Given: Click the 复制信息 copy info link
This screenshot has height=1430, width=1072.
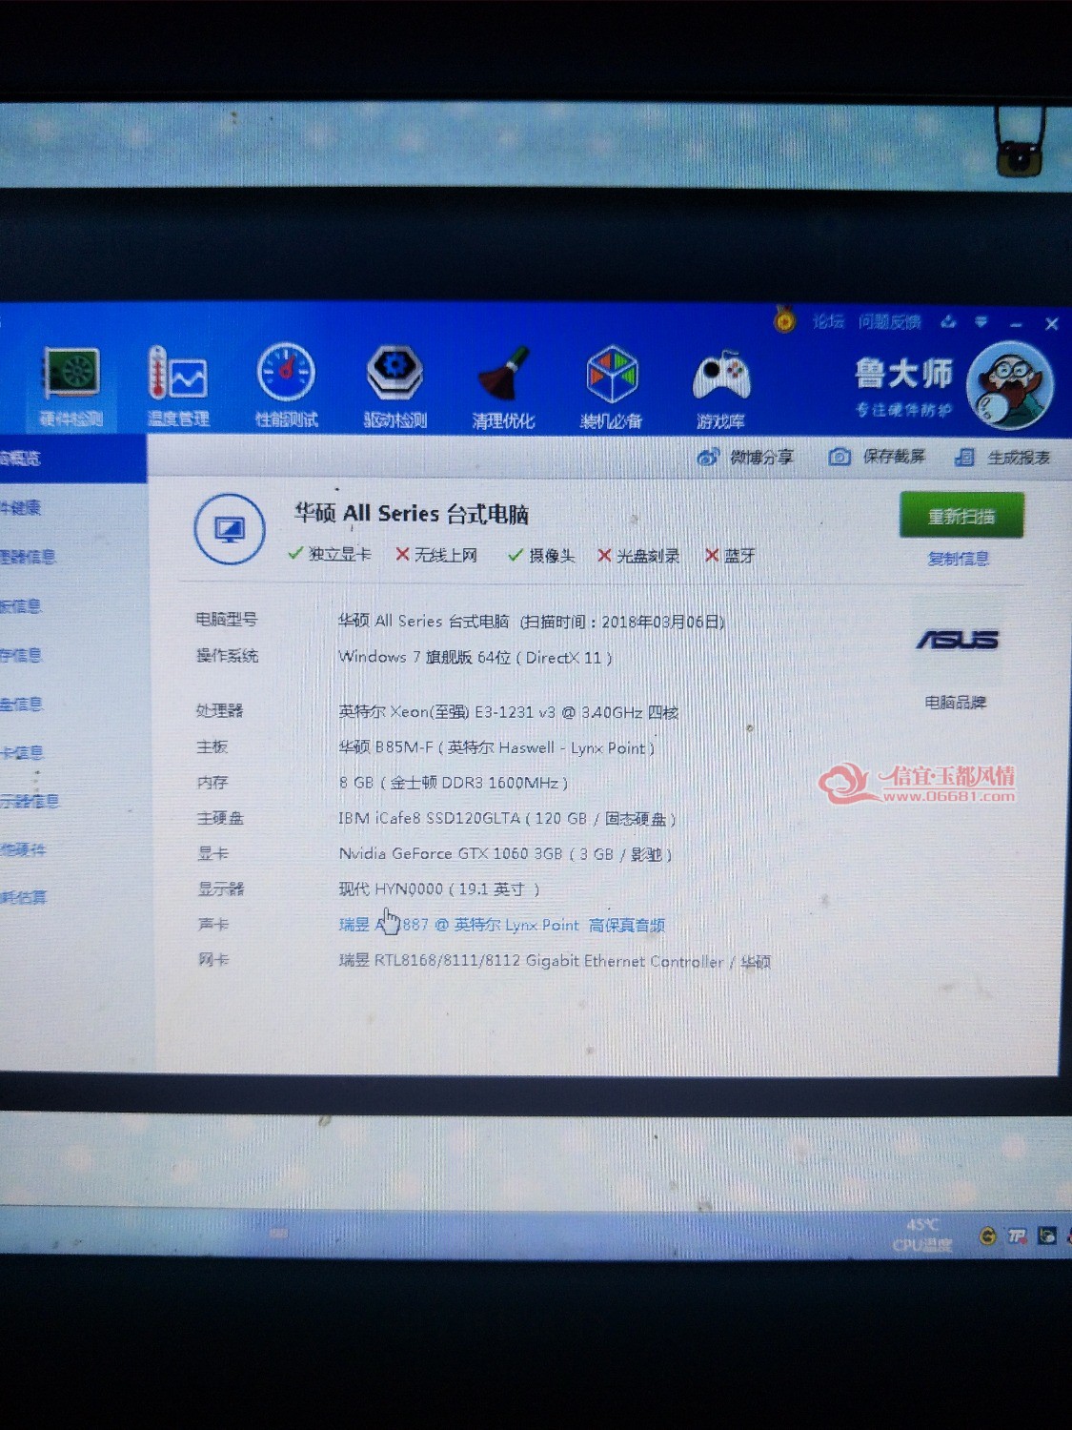Looking at the screenshot, I should 959,559.
